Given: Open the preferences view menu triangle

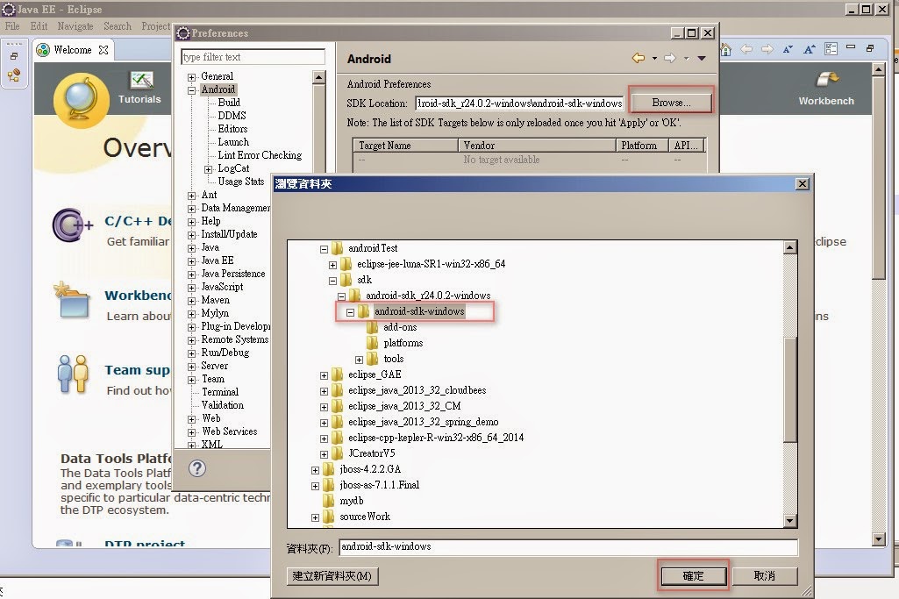Looking at the screenshot, I should (701, 58).
